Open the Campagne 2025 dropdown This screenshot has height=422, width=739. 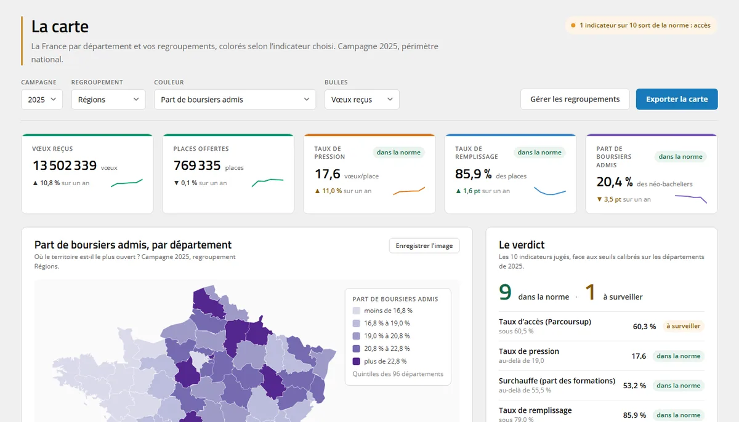pos(42,100)
